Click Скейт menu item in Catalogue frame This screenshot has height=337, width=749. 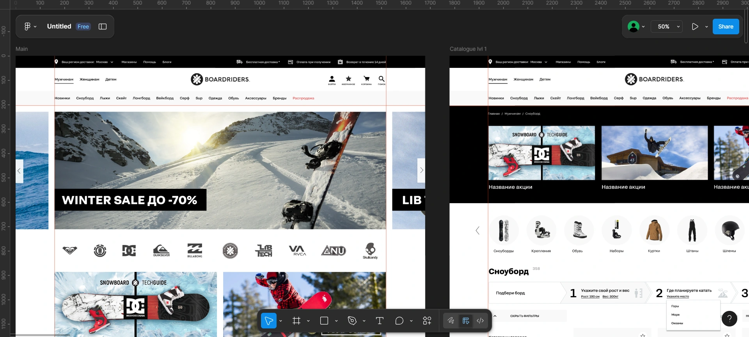coord(556,98)
